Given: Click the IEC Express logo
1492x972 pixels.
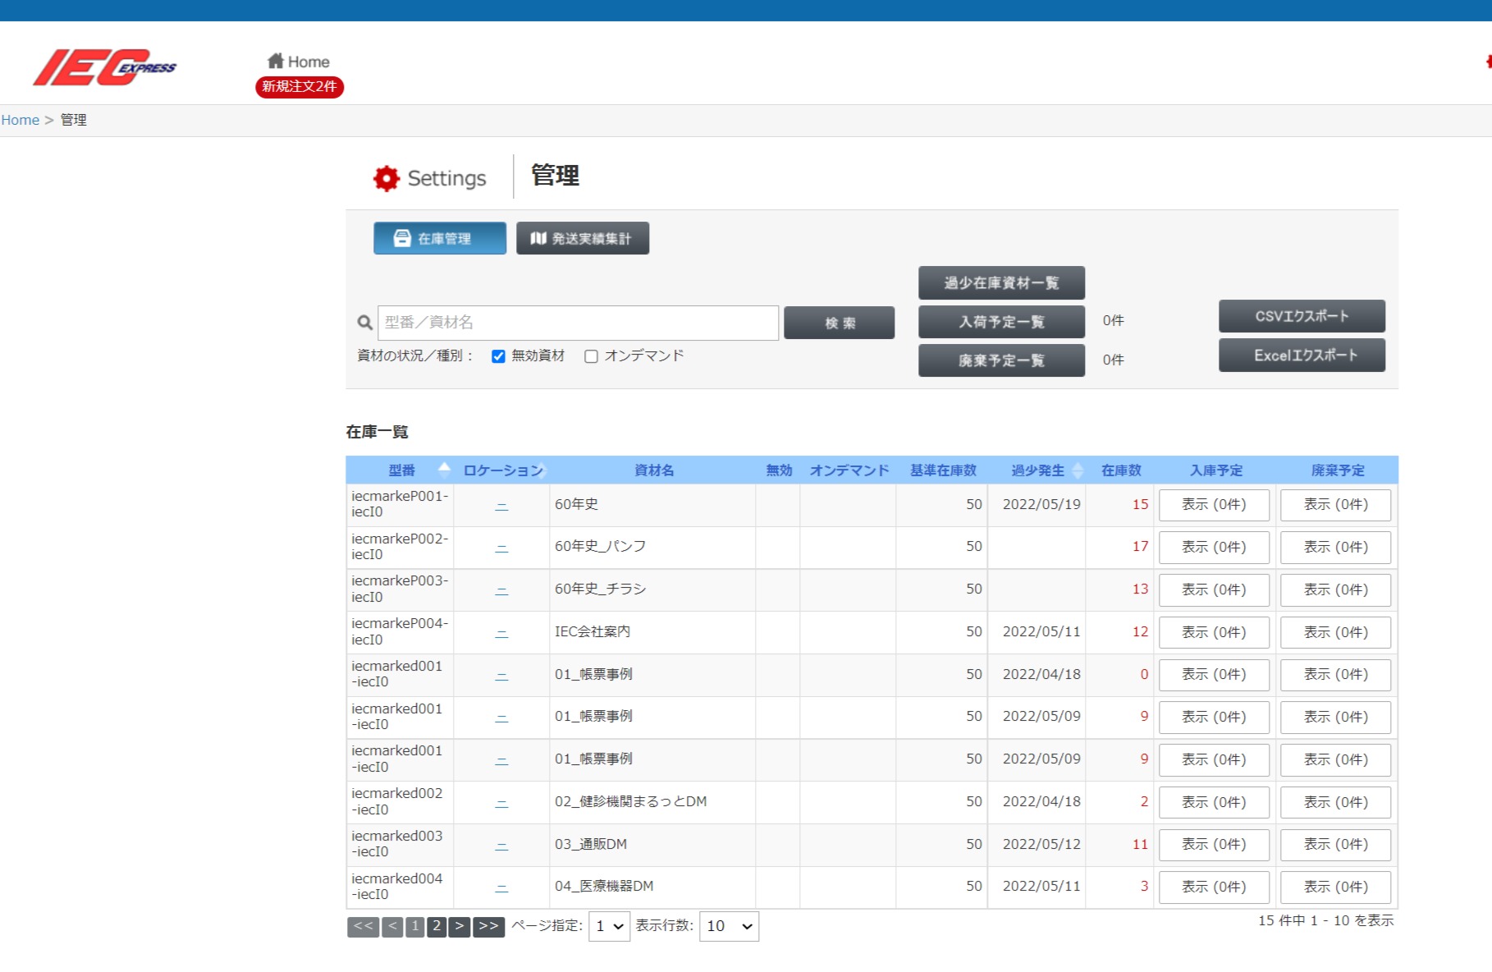Looking at the screenshot, I should [x=104, y=67].
